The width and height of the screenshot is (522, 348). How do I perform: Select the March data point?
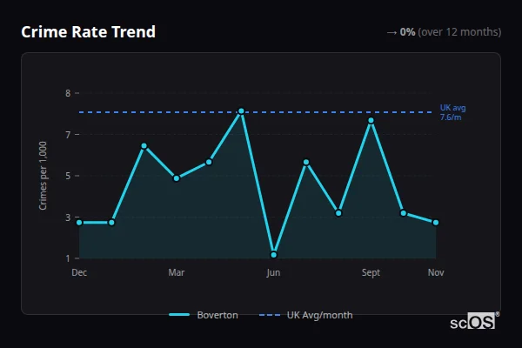coord(177,178)
